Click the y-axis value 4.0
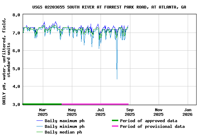 click(x=16, y=86)
